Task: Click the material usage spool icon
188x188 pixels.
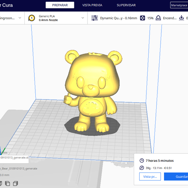Action: (x=142, y=168)
